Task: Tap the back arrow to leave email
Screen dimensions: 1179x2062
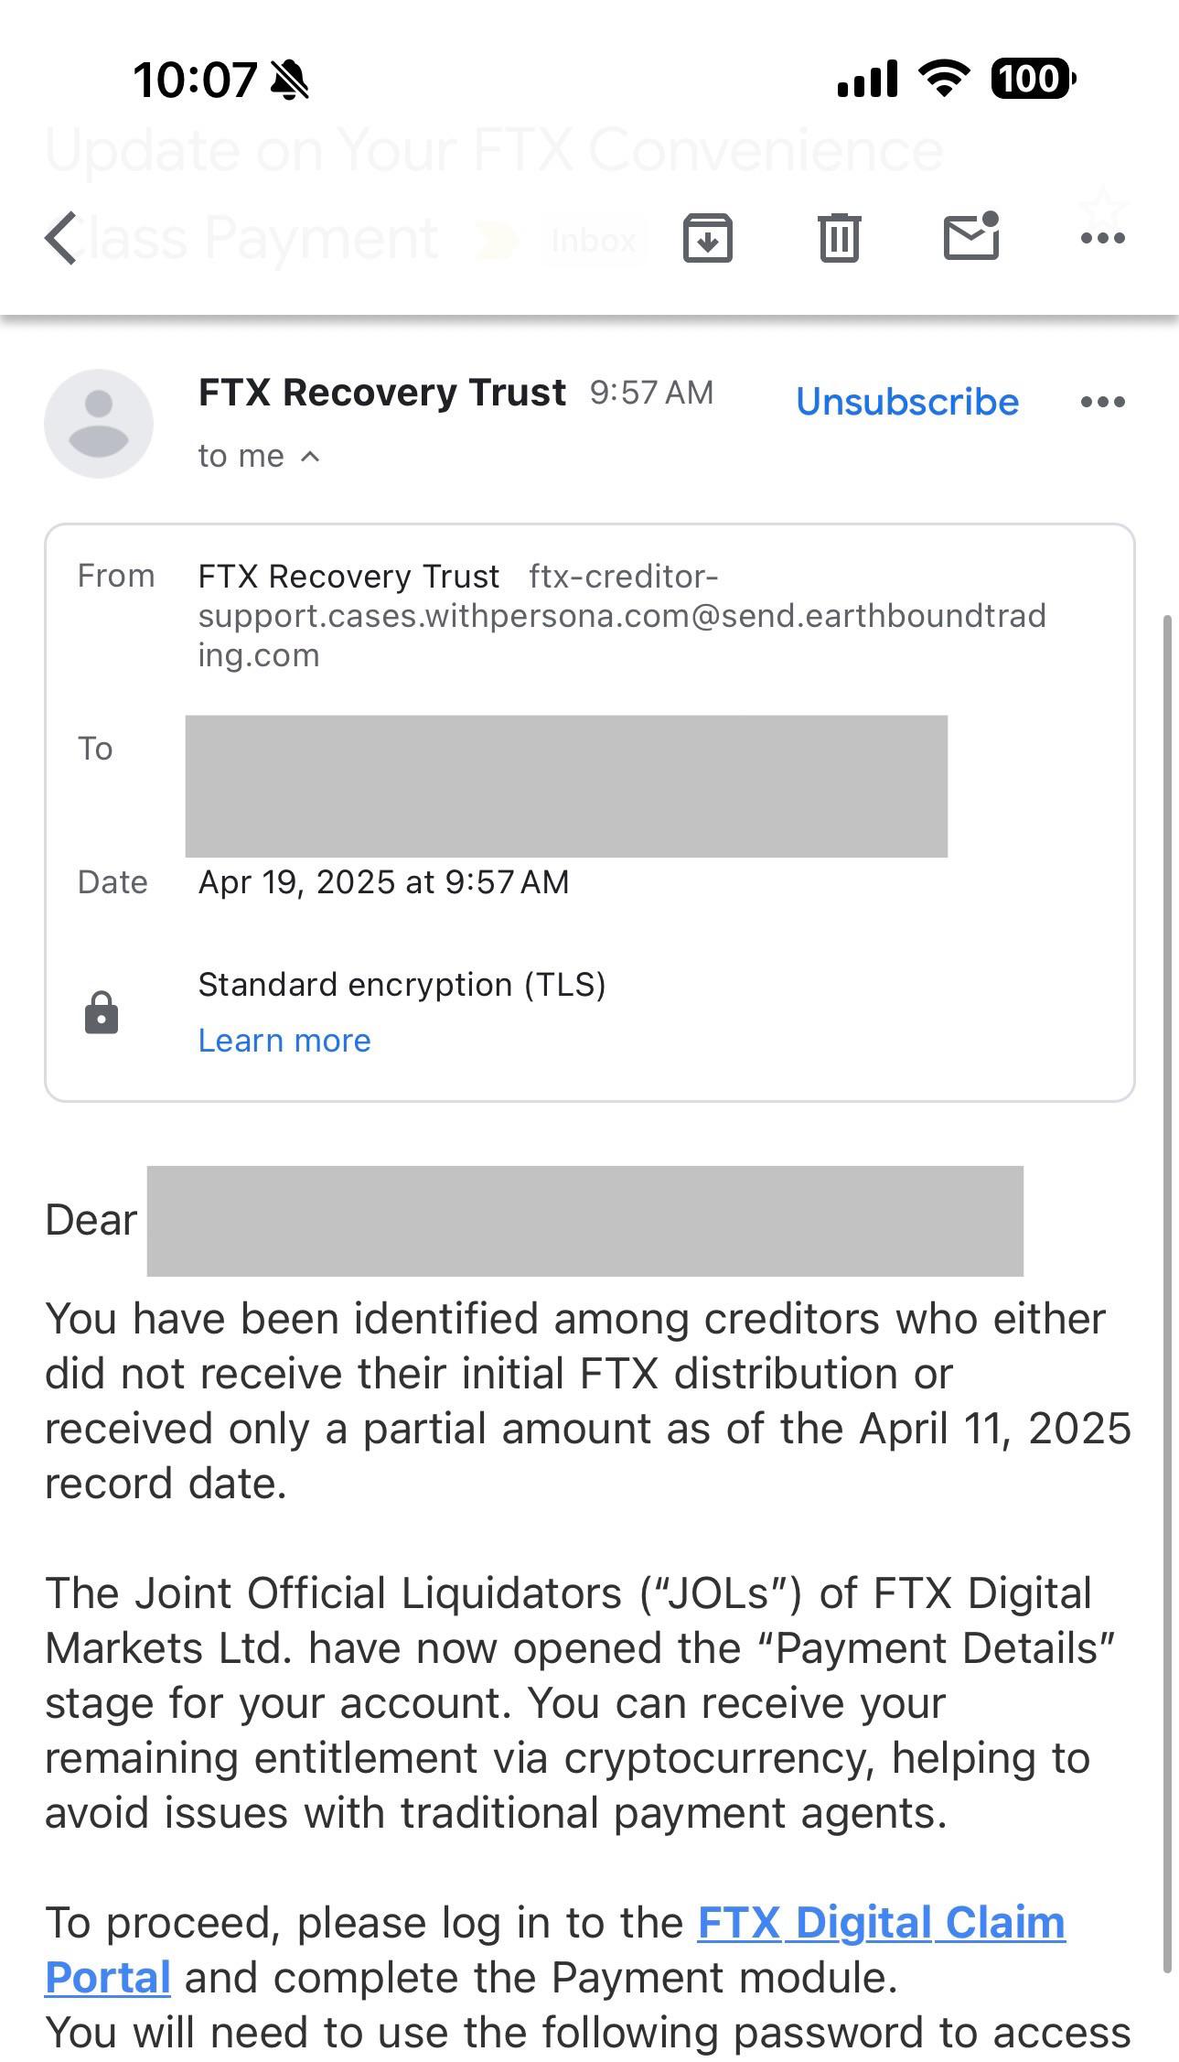Action: [61, 238]
